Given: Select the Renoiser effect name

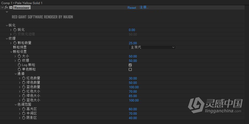Looking at the screenshot, I should tap(22, 8).
